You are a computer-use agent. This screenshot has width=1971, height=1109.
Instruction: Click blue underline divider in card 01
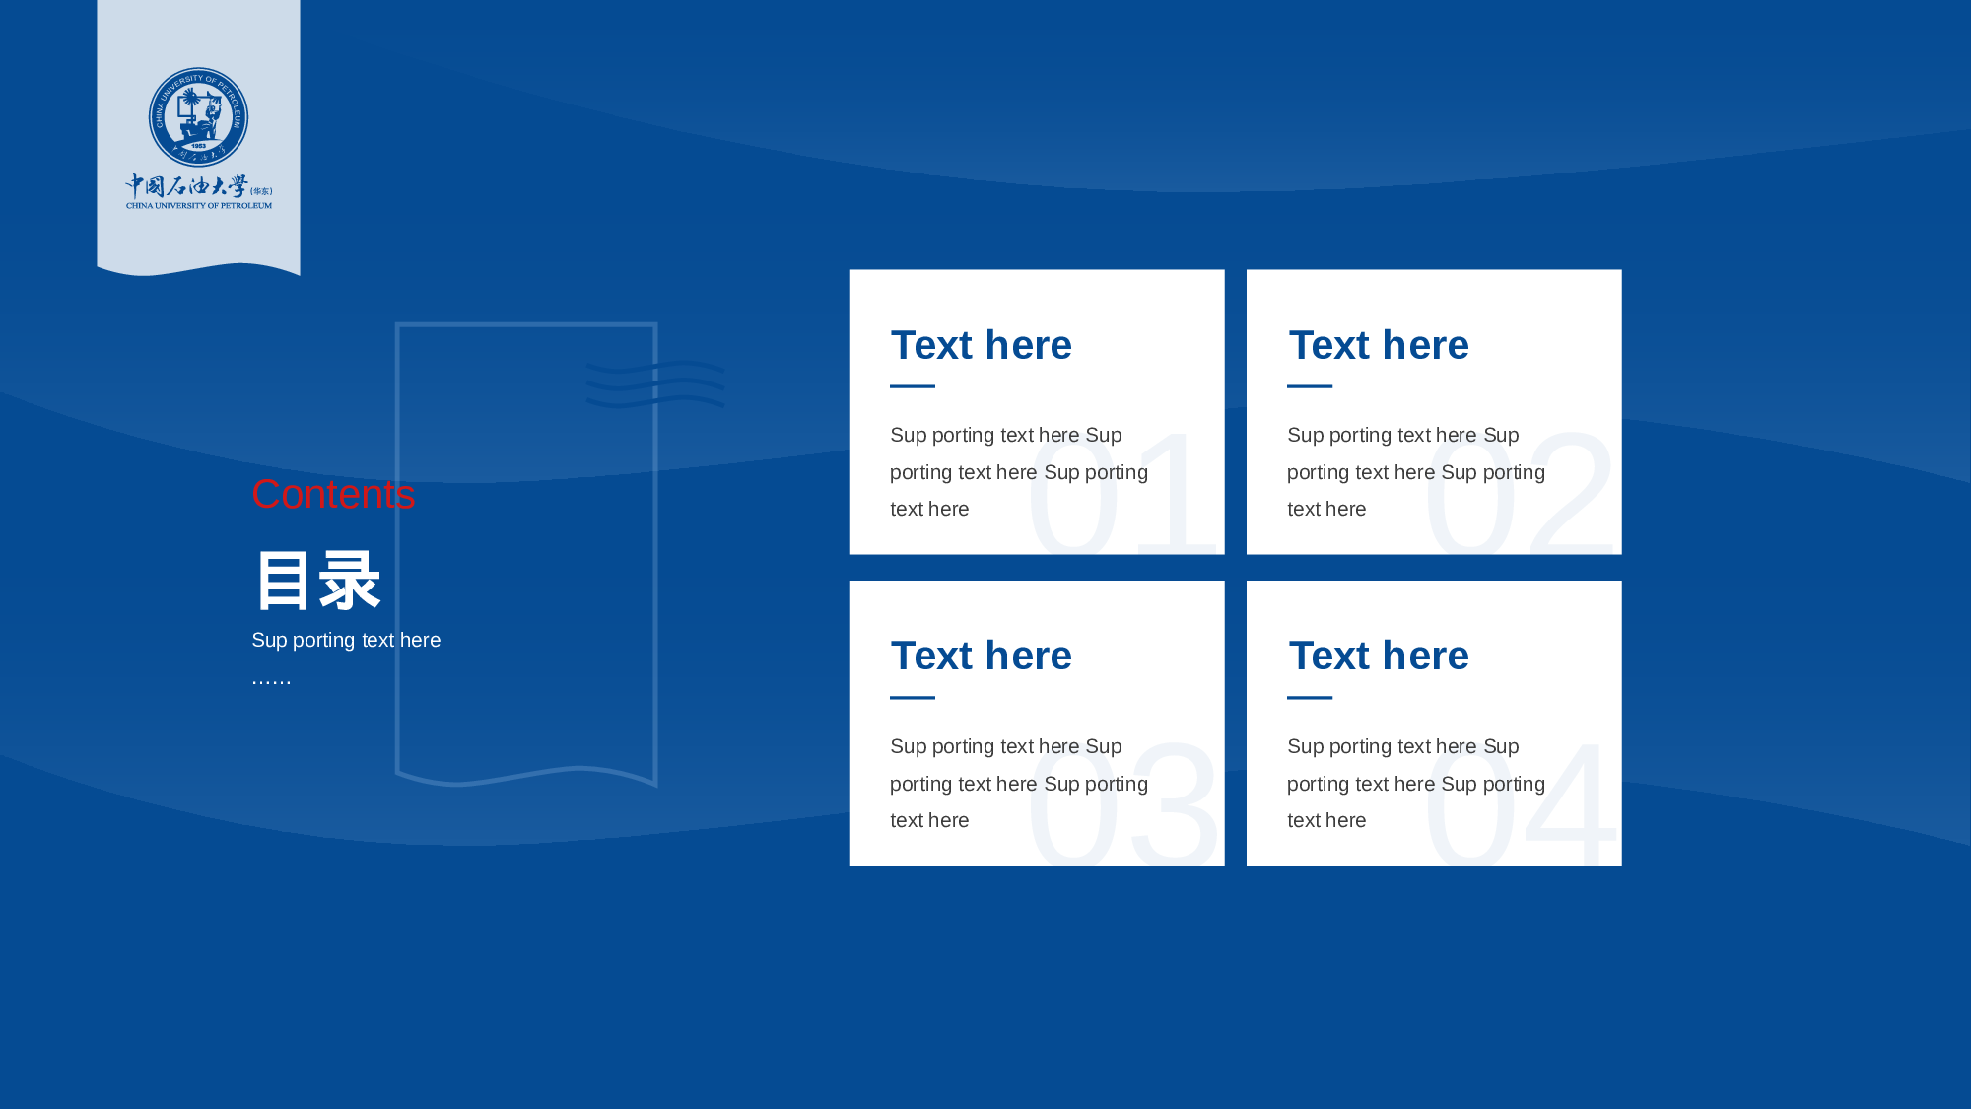(912, 386)
